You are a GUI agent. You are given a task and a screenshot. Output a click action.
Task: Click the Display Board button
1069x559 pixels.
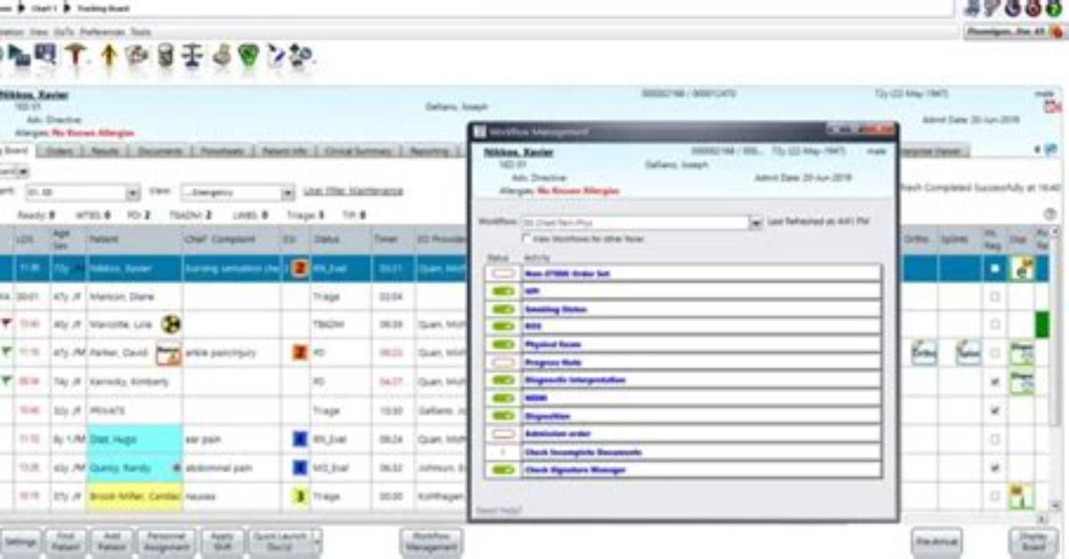1033,542
